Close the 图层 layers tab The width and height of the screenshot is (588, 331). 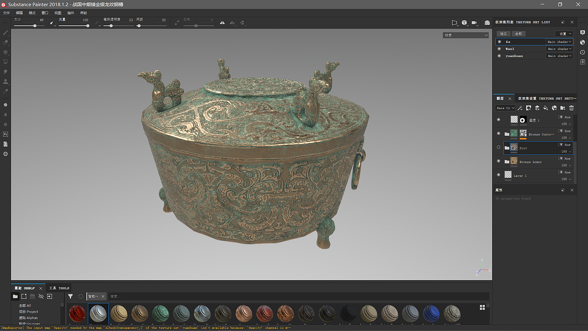point(509,98)
